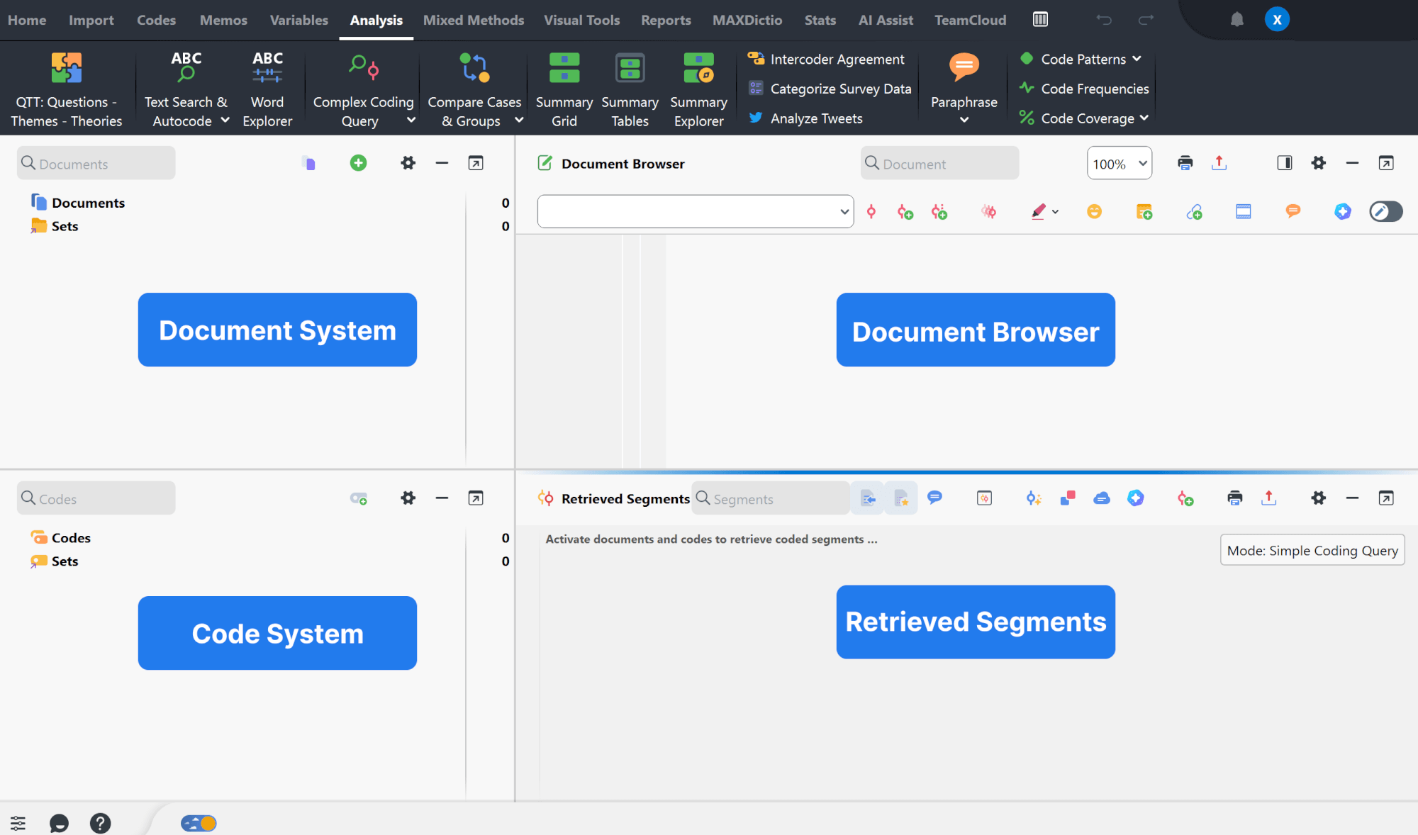The image size is (1418, 835).
Task: Click paraphrase speech bubble icon in Document Browser
Action: [x=1293, y=211]
